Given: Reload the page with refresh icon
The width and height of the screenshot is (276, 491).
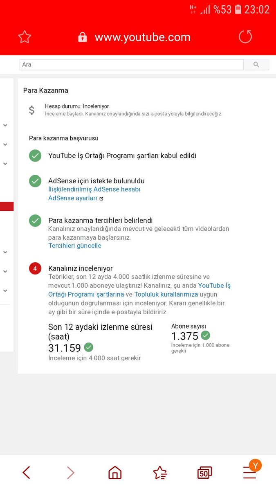Looking at the screenshot, I should (245, 37).
